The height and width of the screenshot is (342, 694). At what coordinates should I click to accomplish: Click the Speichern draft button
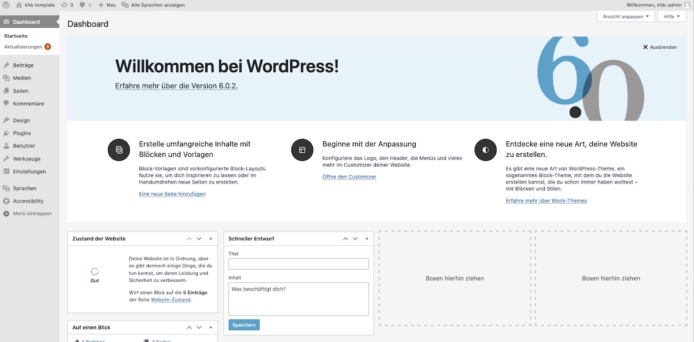click(x=244, y=325)
